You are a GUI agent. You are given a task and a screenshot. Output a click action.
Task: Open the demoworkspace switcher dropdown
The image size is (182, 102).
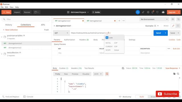tap(80, 12)
